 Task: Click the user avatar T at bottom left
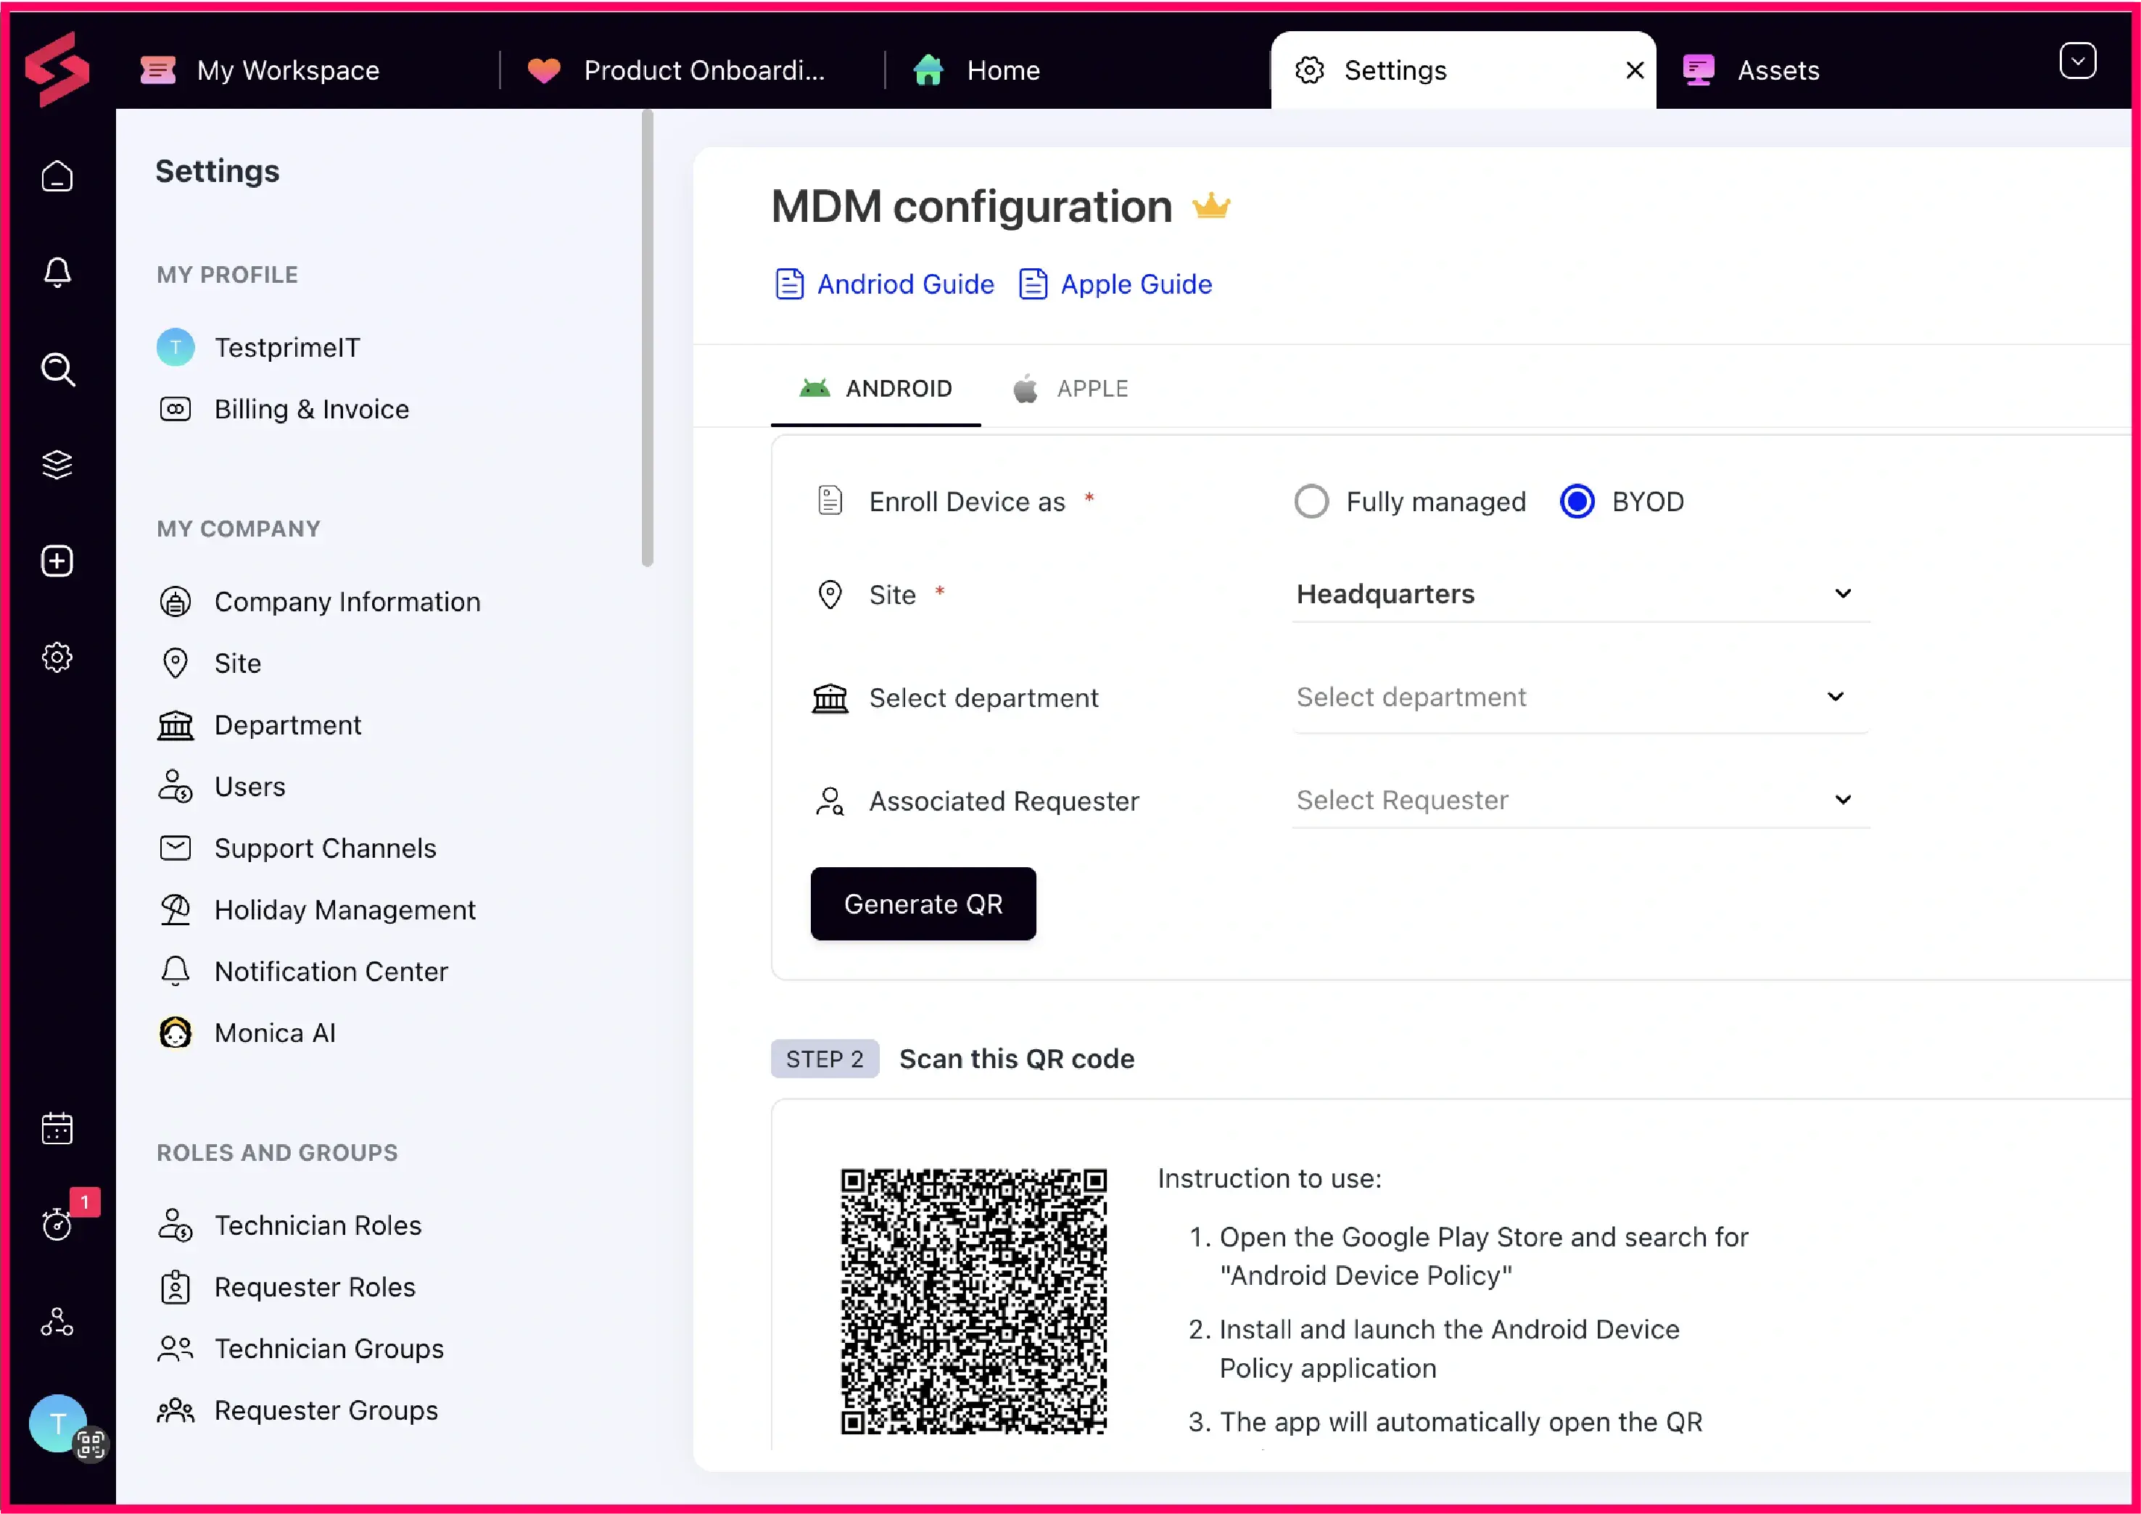(x=58, y=1423)
